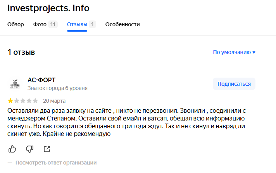Click Знаток города 6 уровня label
This screenshot has height=173, width=276.
pos(57,88)
